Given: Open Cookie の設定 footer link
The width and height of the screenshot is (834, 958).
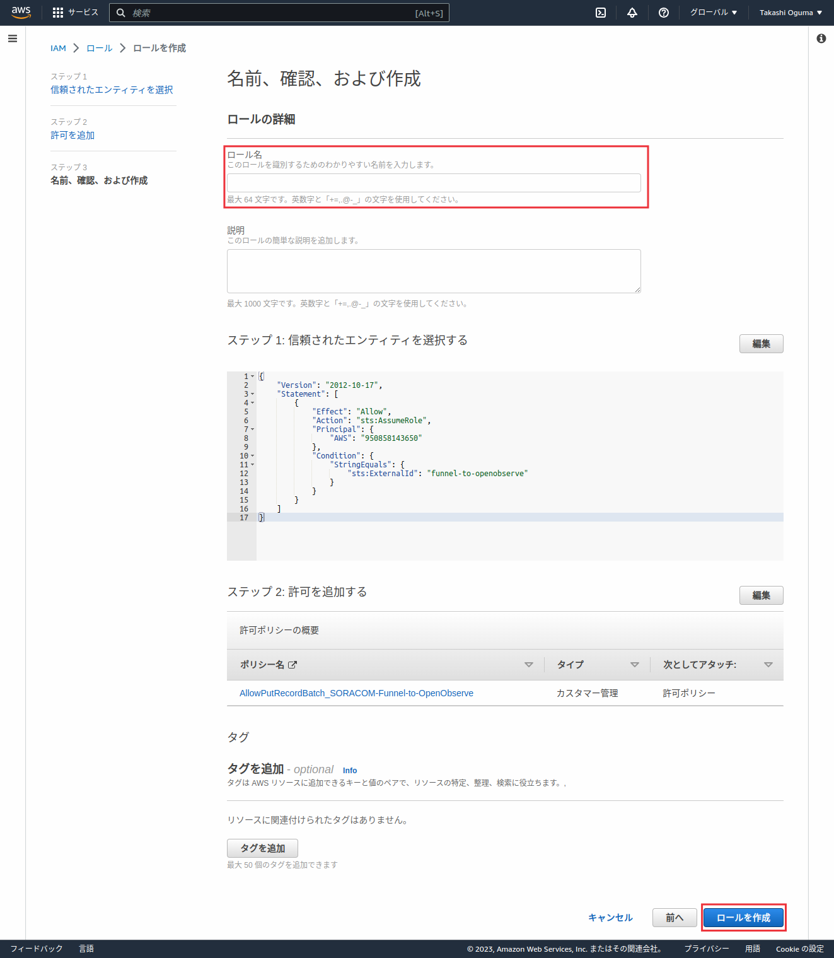Looking at the screenshot, I should (800, 949).
